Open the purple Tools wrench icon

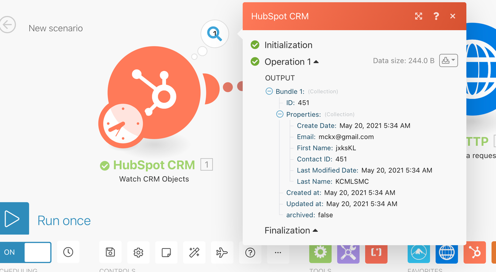click(x=348, y=253)
